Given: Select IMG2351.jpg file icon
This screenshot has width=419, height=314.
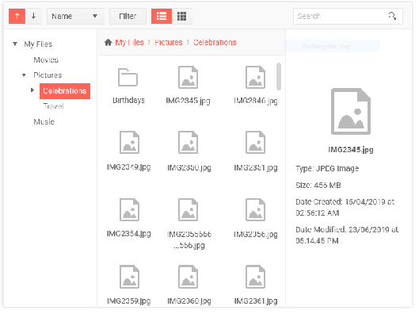Looking at the screenshot, I should (256, 143).
